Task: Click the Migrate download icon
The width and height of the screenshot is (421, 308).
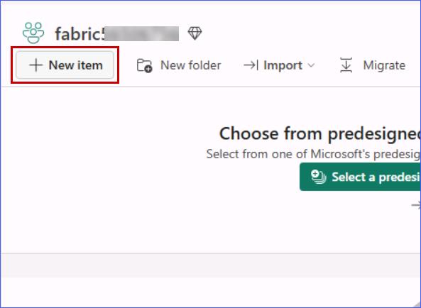Action: pyautogui.click(x=346, y=65)
